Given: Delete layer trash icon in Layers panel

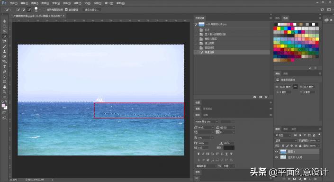Looking at the screenshot, I should click(316, 179).
